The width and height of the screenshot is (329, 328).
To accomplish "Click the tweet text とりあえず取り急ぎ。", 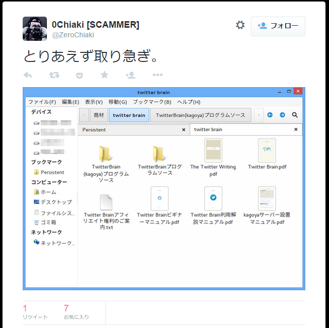I will tap(90, 56).
